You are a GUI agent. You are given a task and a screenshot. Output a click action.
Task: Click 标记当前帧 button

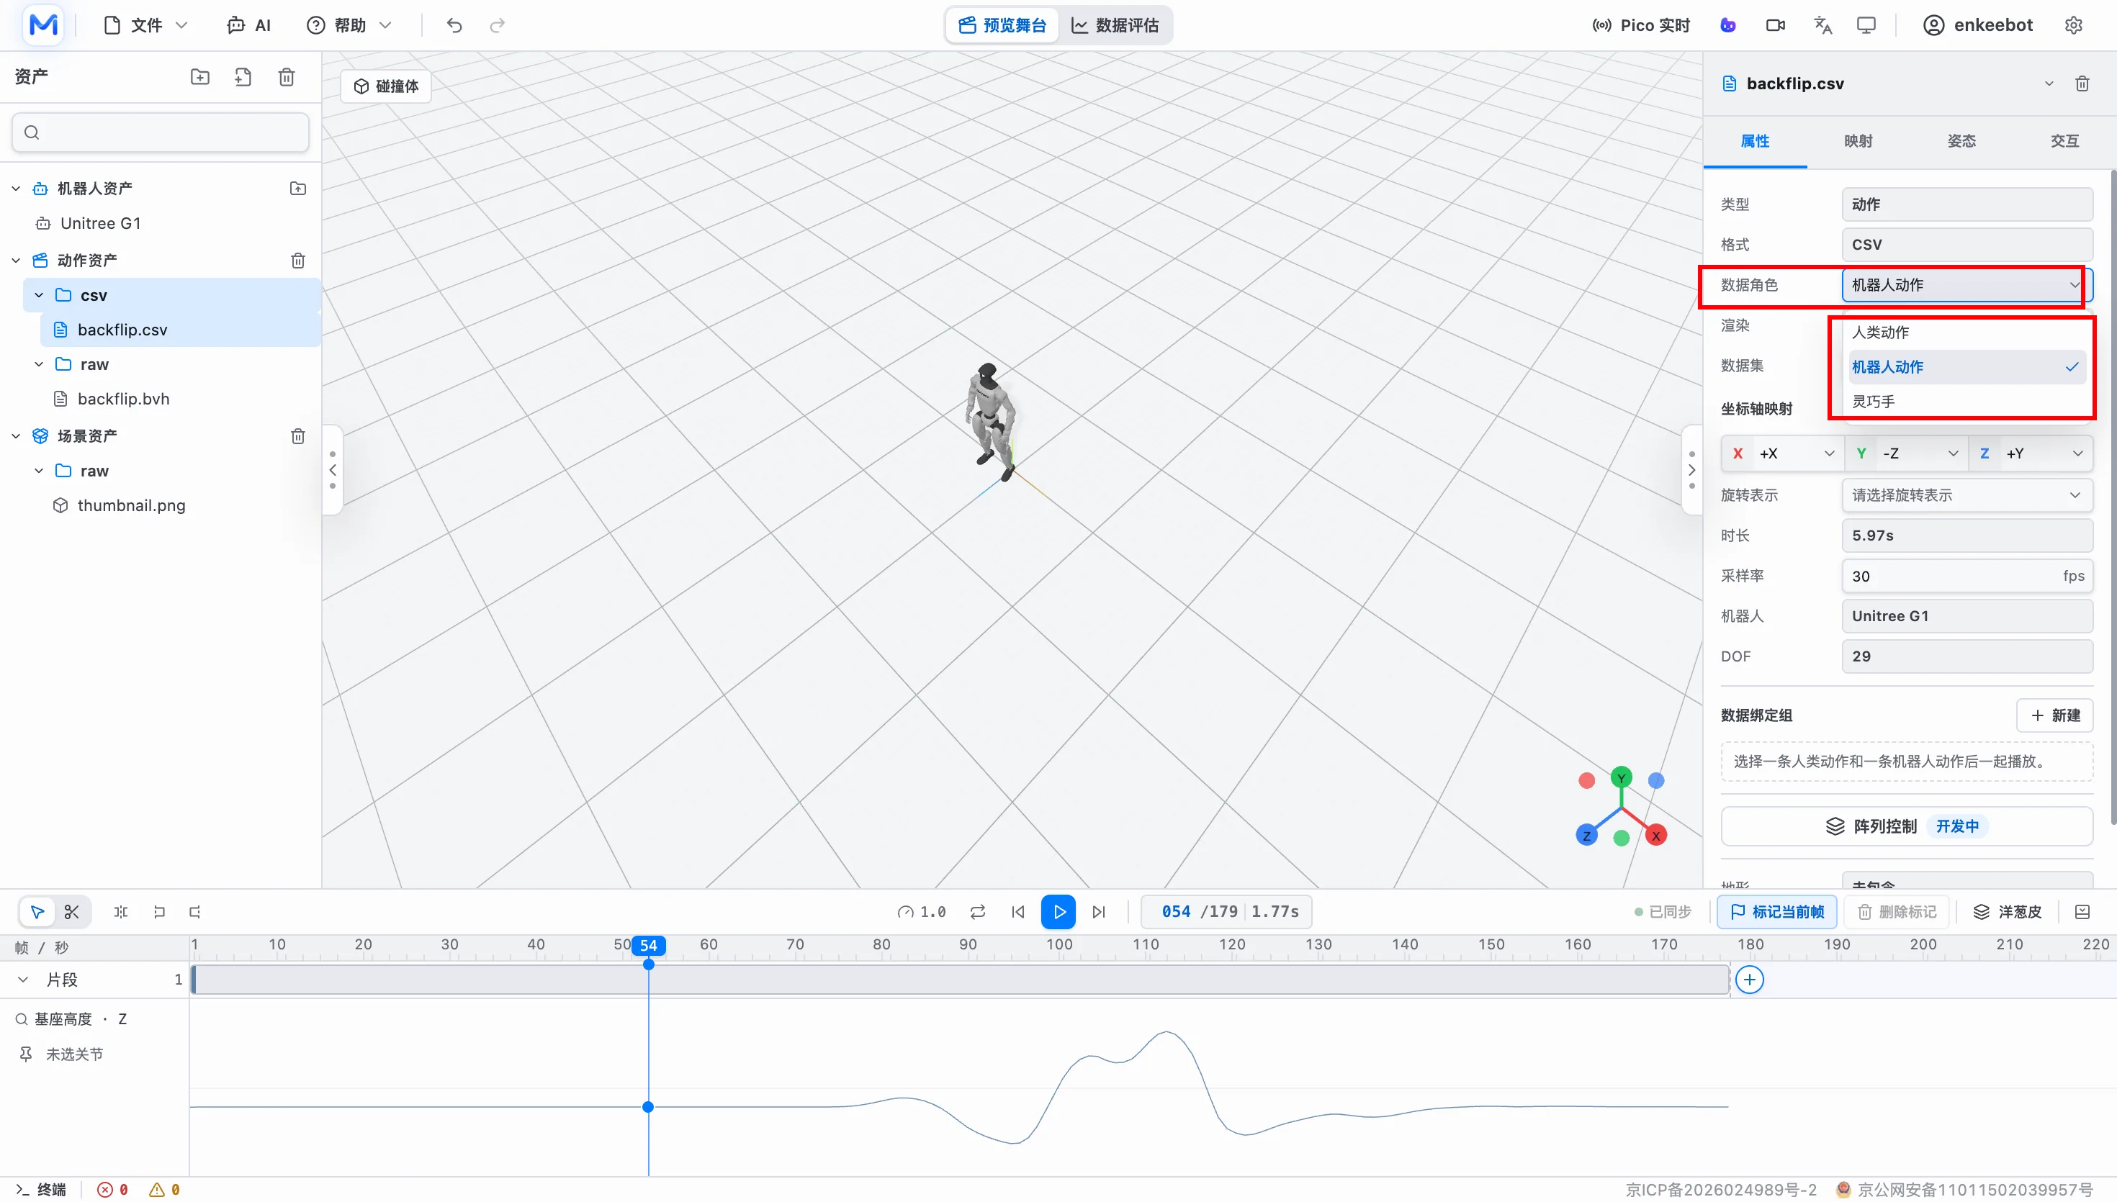pyautogui.click(x=1777, y=911)
